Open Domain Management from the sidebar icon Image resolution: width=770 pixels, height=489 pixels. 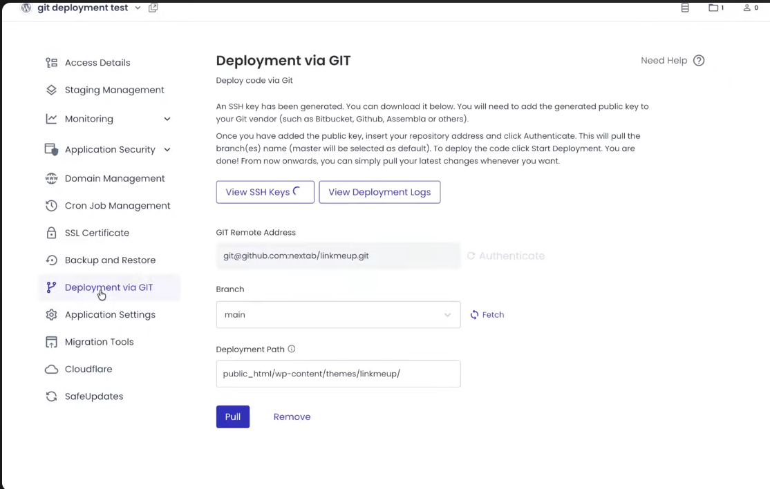(x=51, y=178)
